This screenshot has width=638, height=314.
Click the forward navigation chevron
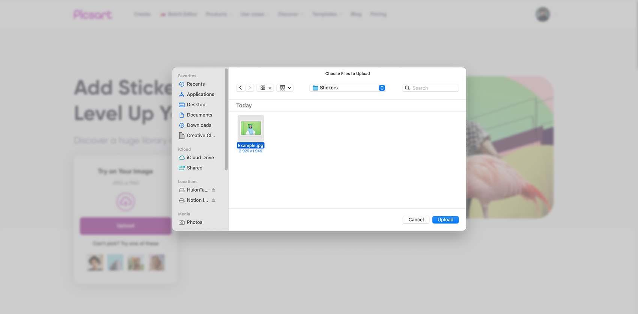pyautogui.click(x=250, y=88)
